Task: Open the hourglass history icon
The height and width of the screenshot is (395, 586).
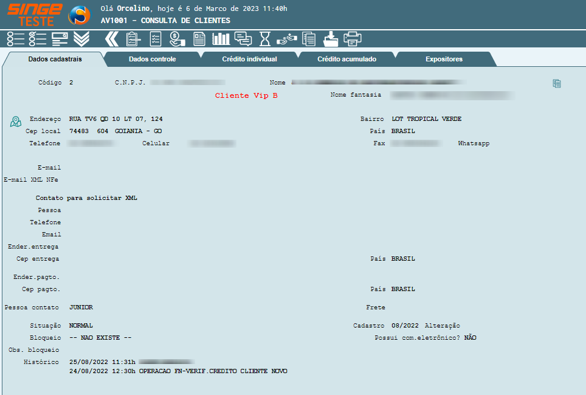Action: click(x=265, y=39)
